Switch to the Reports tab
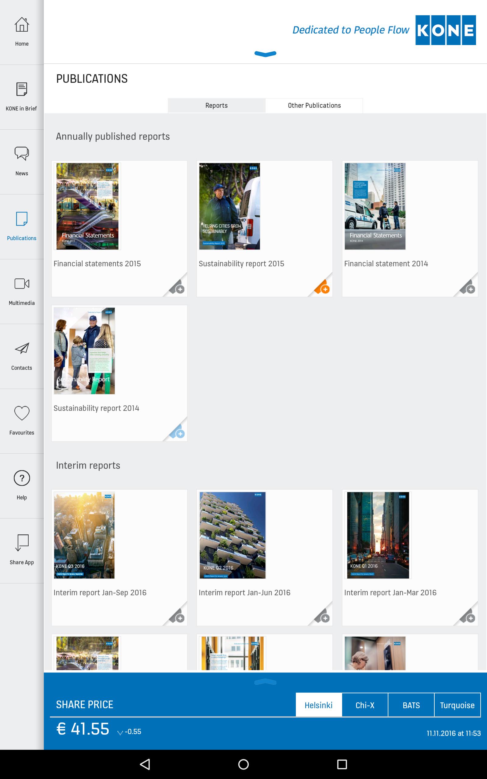Image resolution: width=487 pixels, height=779 pixels. 216,106
